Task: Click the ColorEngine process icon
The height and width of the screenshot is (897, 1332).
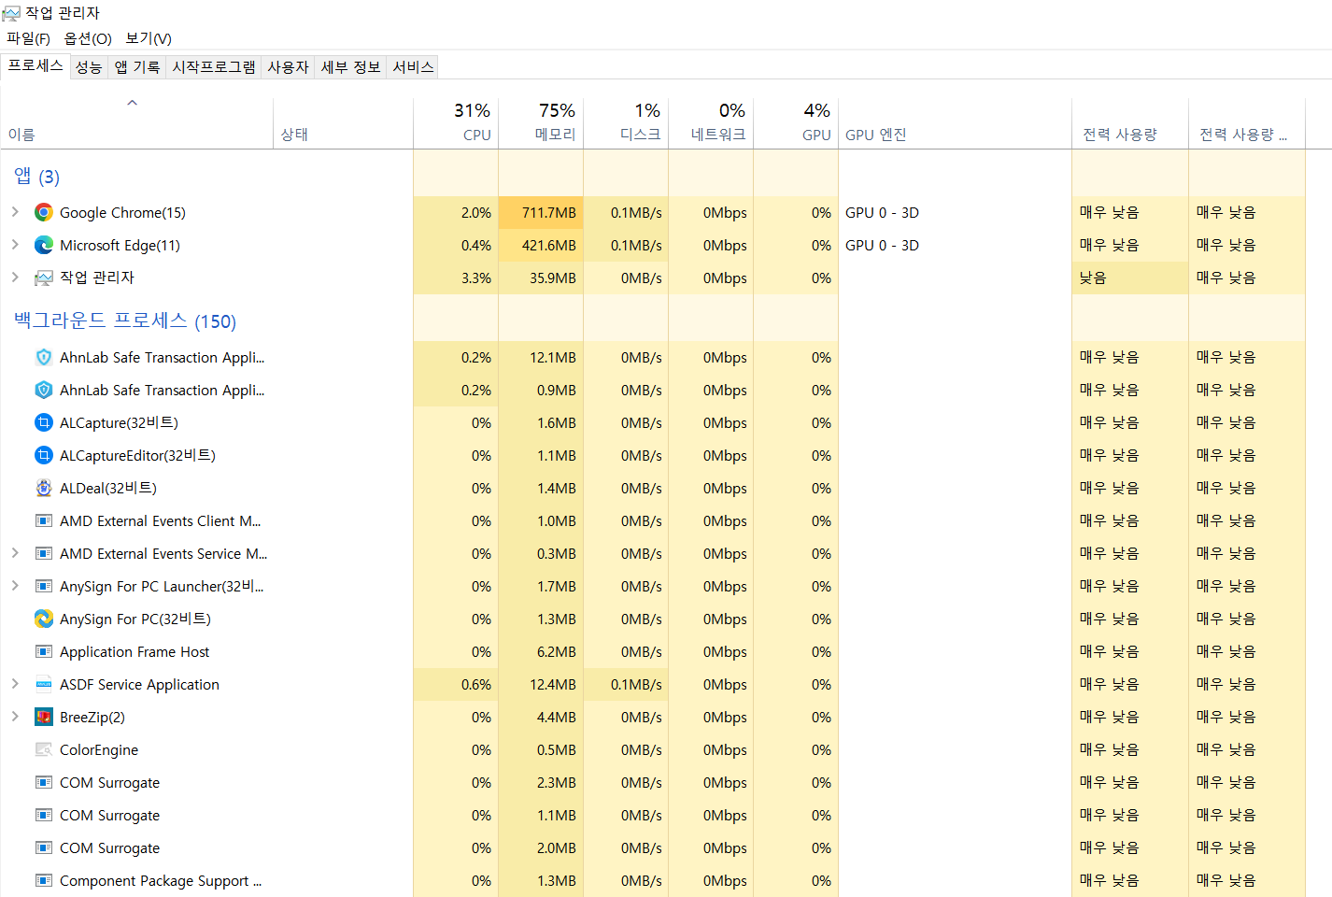Action: coord(44,749)
